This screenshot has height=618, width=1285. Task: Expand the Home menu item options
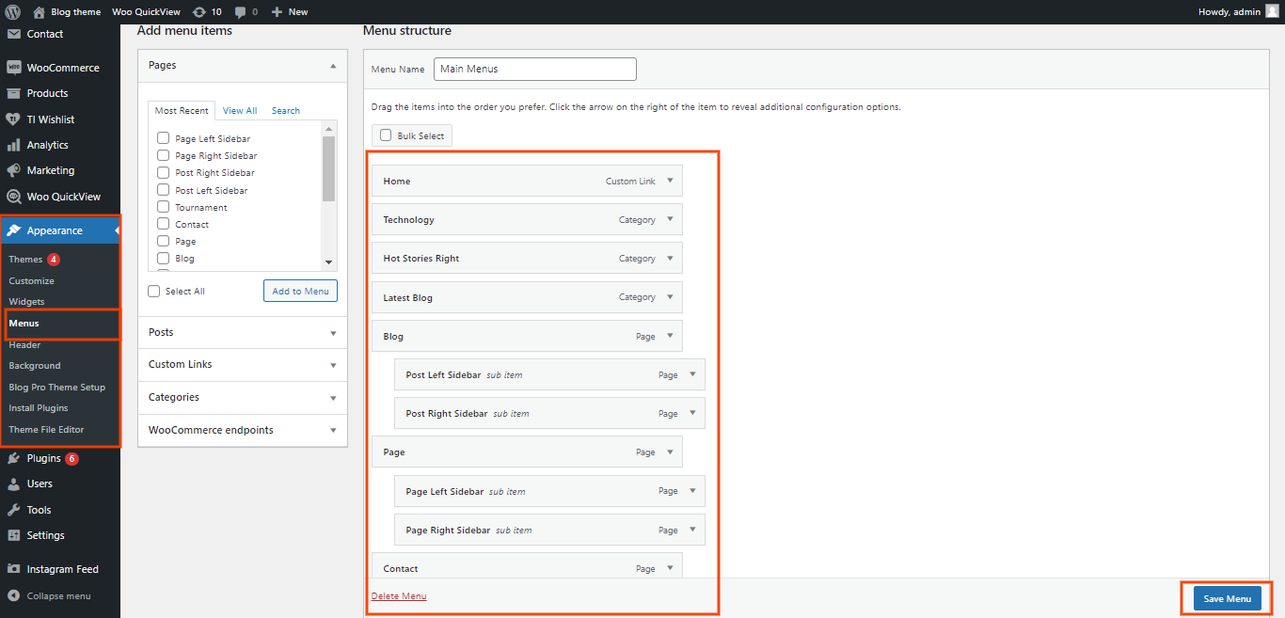coord(670,181)
